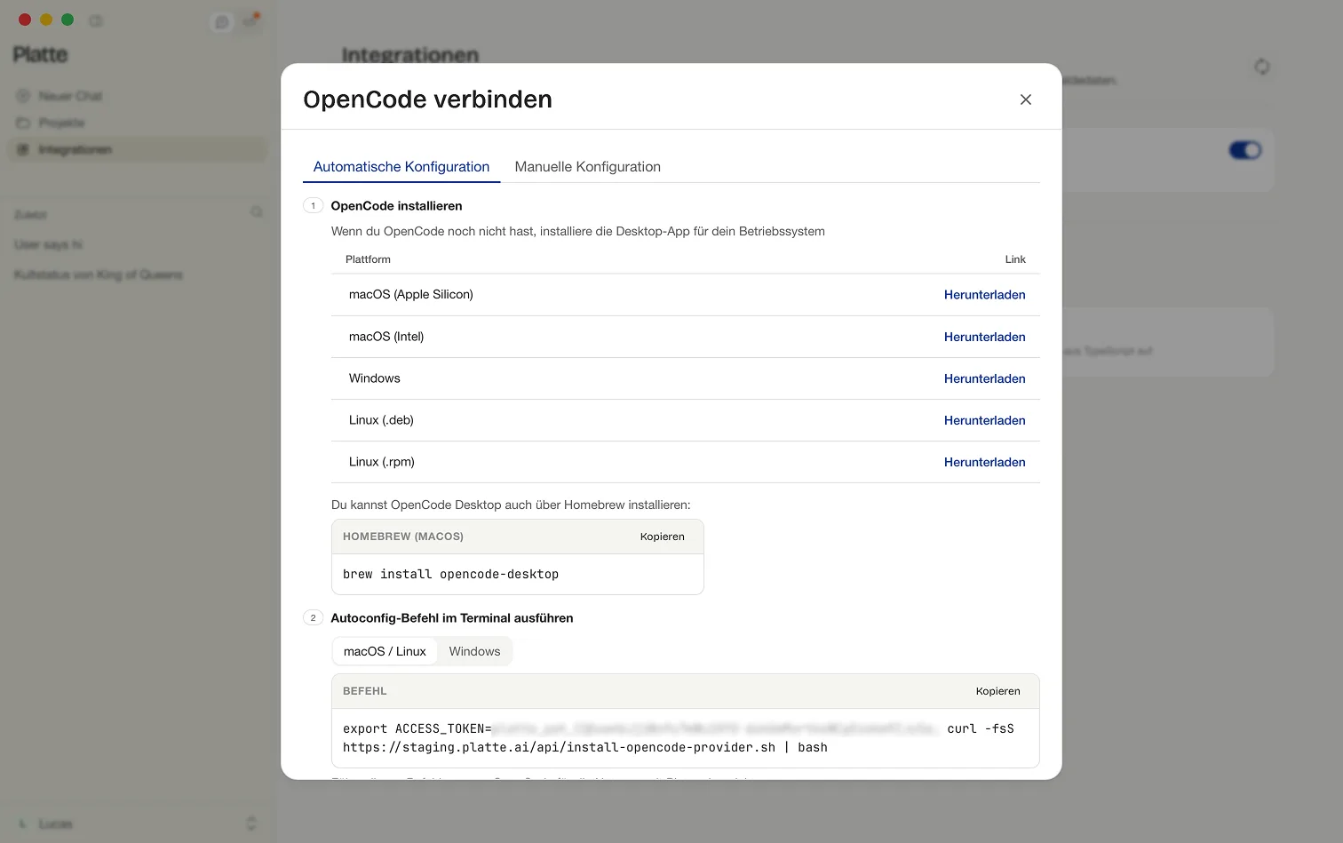Toggle the integration switch in background
Image resolution: width=1343 pixels, height=843 pixels.
1244,150
